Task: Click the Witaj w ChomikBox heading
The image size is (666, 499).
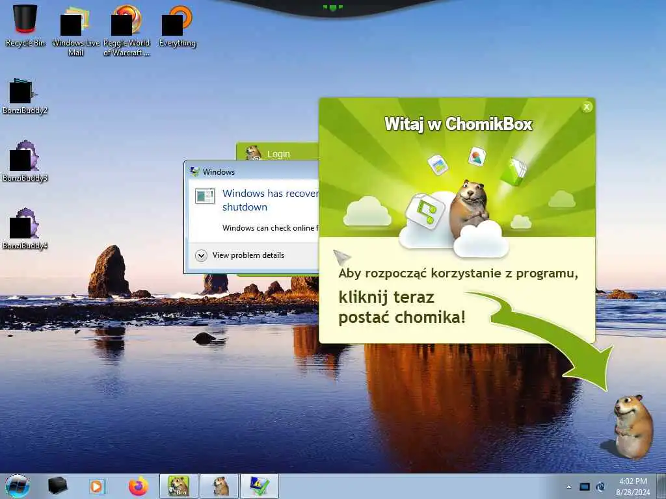Action: [x=459, y=124]
